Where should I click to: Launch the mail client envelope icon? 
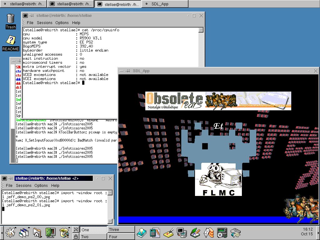tap(208, 232)
